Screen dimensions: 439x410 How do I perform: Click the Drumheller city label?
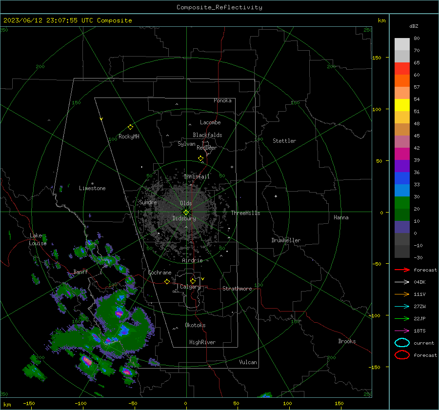pyautogui.click(x=286, y=240)
